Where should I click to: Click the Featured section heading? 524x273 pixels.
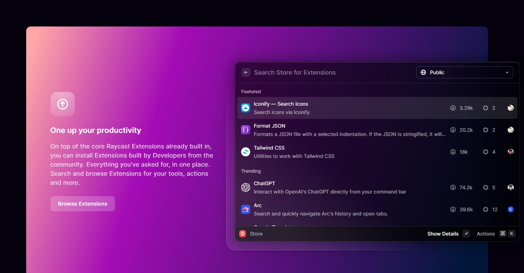point(251,92)
